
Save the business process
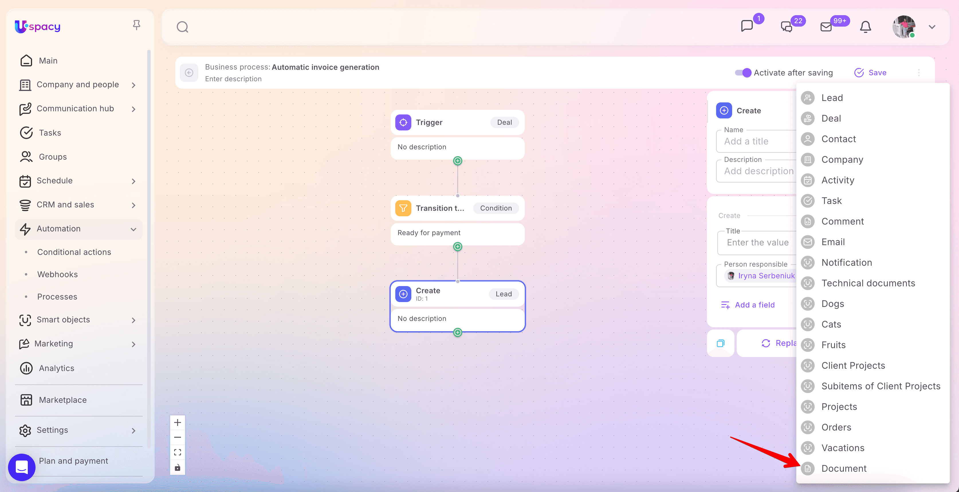click(870, 73)
